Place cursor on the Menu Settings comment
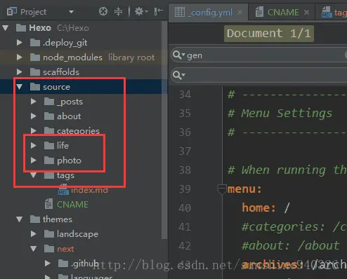This screenshot has width=347, height=279. coord(280,114)
